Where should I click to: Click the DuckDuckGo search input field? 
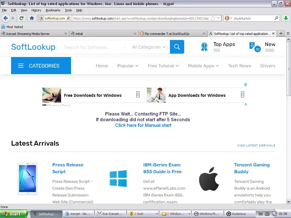(x=253, y=18)
